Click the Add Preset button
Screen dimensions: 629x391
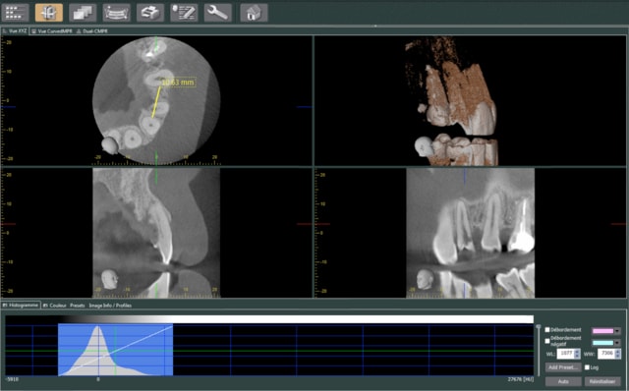click(x=563, y=367)
